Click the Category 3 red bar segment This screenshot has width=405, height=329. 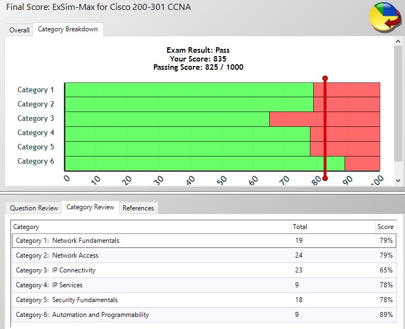[325, 119]
